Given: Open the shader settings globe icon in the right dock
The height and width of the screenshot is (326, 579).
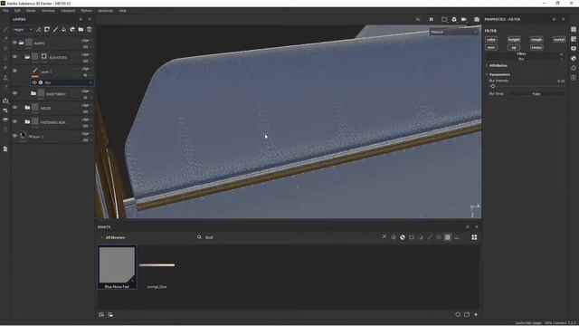Looking at the screenshot, I should pos(574,58).
